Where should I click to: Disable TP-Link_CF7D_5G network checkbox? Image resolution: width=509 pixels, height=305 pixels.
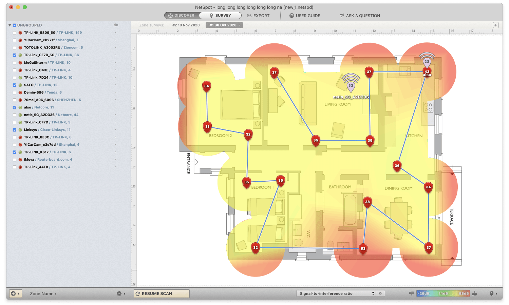coord(15,55)
